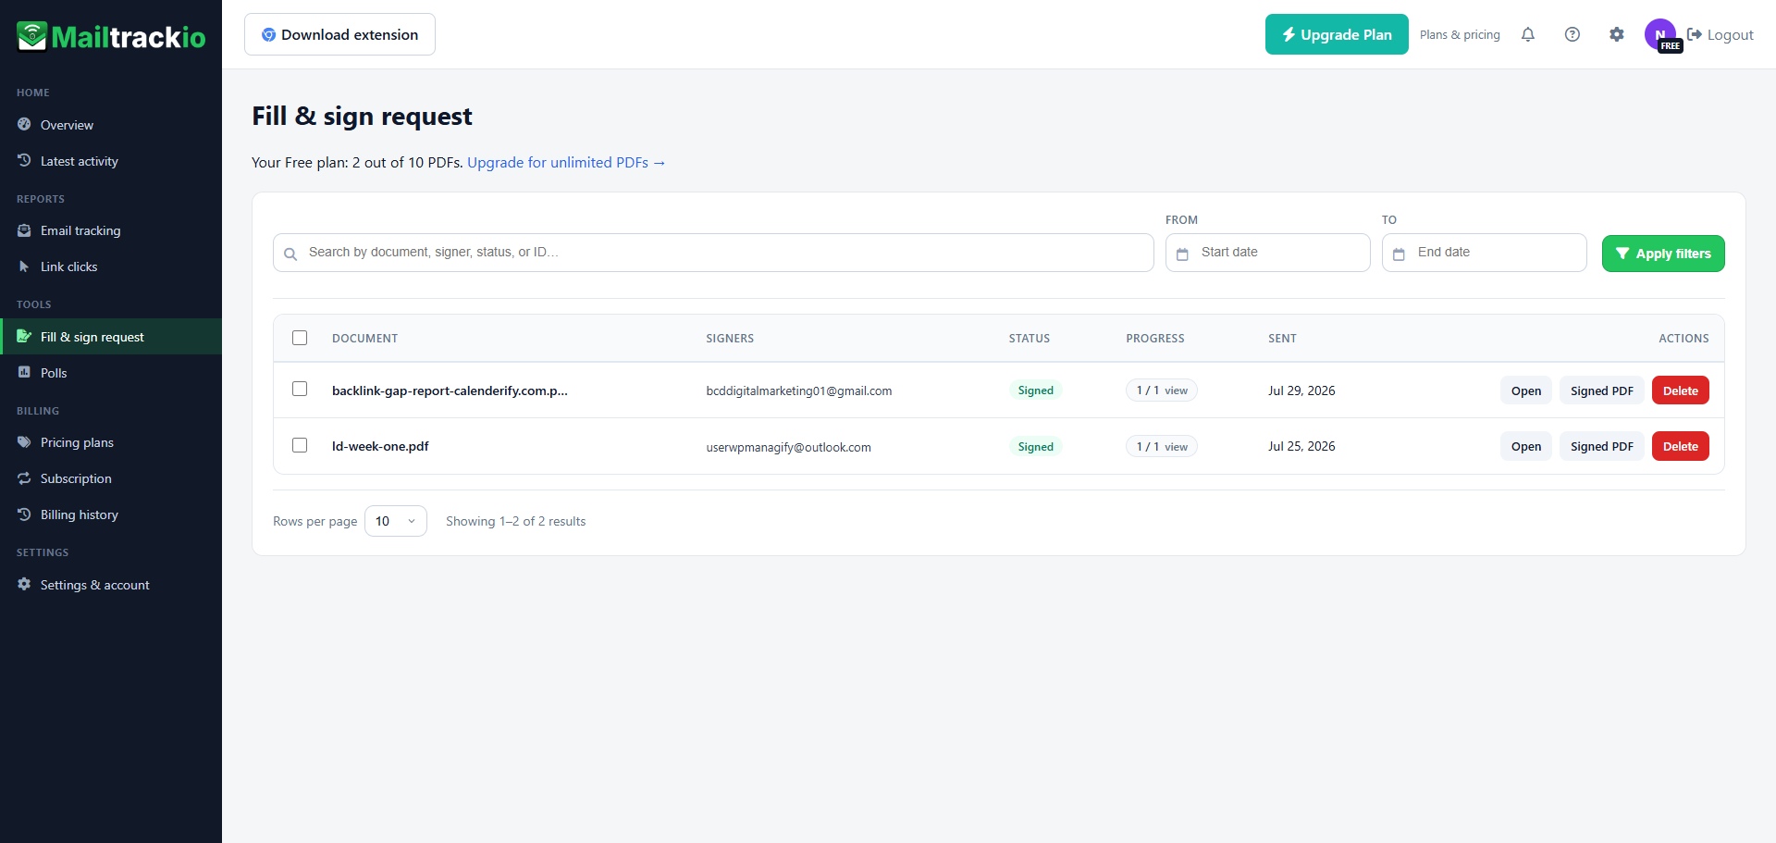Open Email tracking report
1776x843 pixels.
tap(111, 230)
